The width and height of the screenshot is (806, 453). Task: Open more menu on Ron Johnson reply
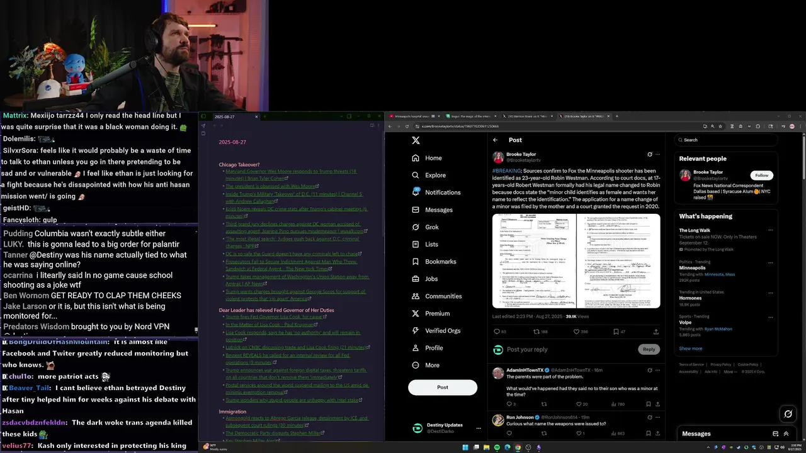[658, 417]
